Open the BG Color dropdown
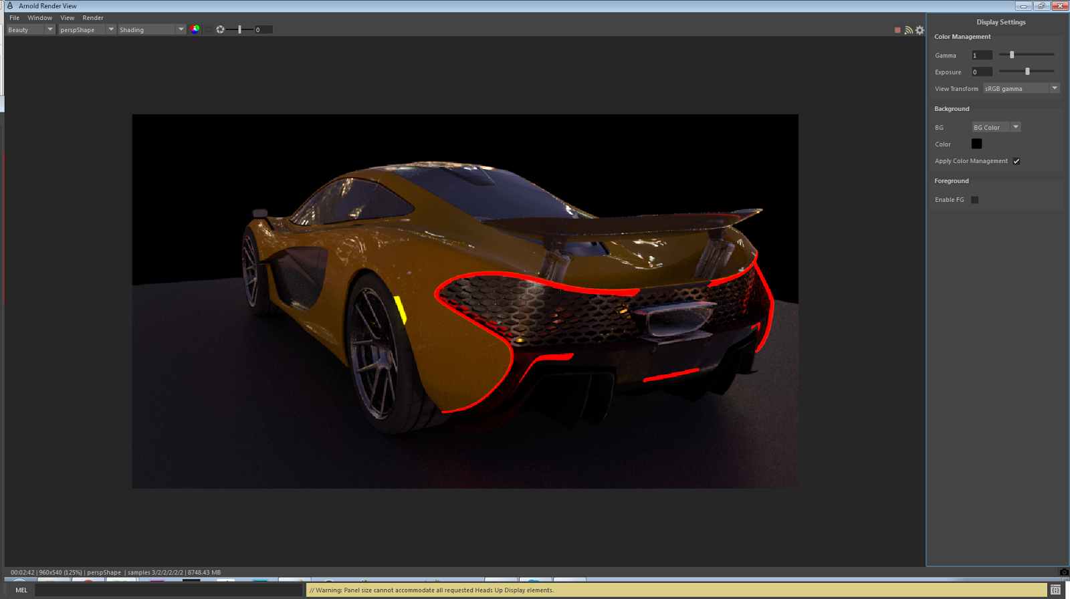Viewport: 1070px width, 599px height. 996,127
